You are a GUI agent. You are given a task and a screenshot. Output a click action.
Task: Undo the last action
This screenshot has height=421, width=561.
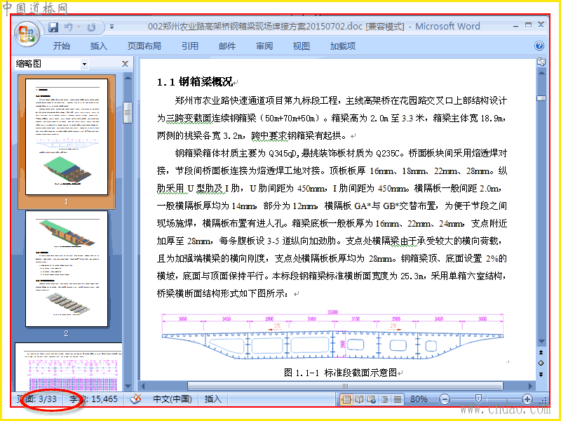point(68,27)
